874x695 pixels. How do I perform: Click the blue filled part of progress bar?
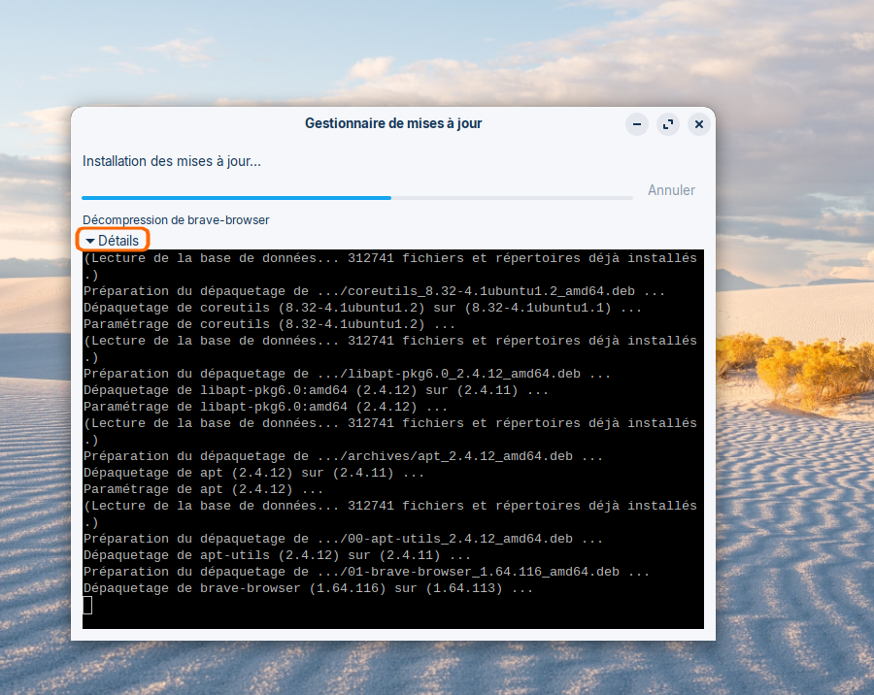click(x=236, y=198)
